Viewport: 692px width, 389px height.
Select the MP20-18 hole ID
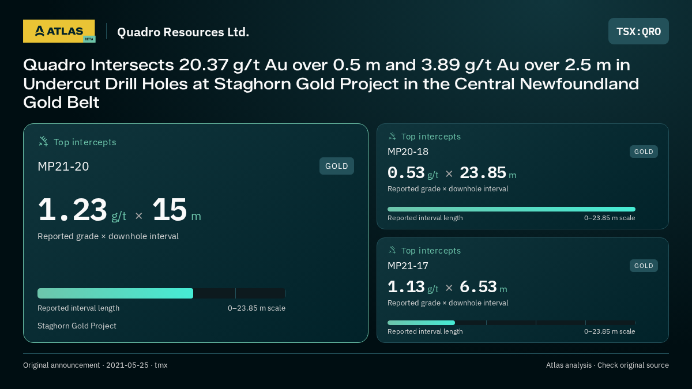coord(408,152)
